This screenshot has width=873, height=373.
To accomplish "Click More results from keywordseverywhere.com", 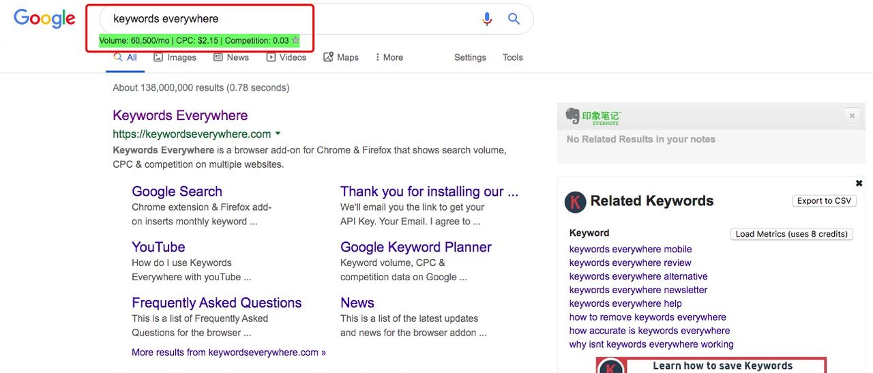I will tap(228, 353).
